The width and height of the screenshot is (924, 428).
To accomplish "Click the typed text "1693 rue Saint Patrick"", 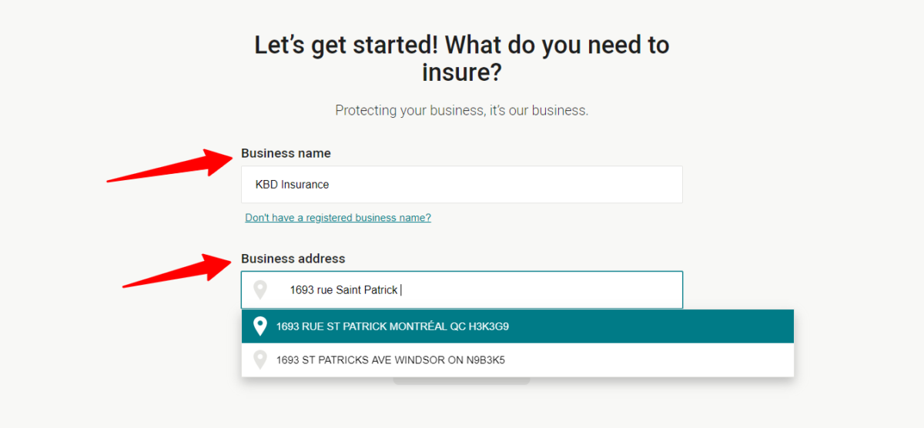I will (343, 290).
